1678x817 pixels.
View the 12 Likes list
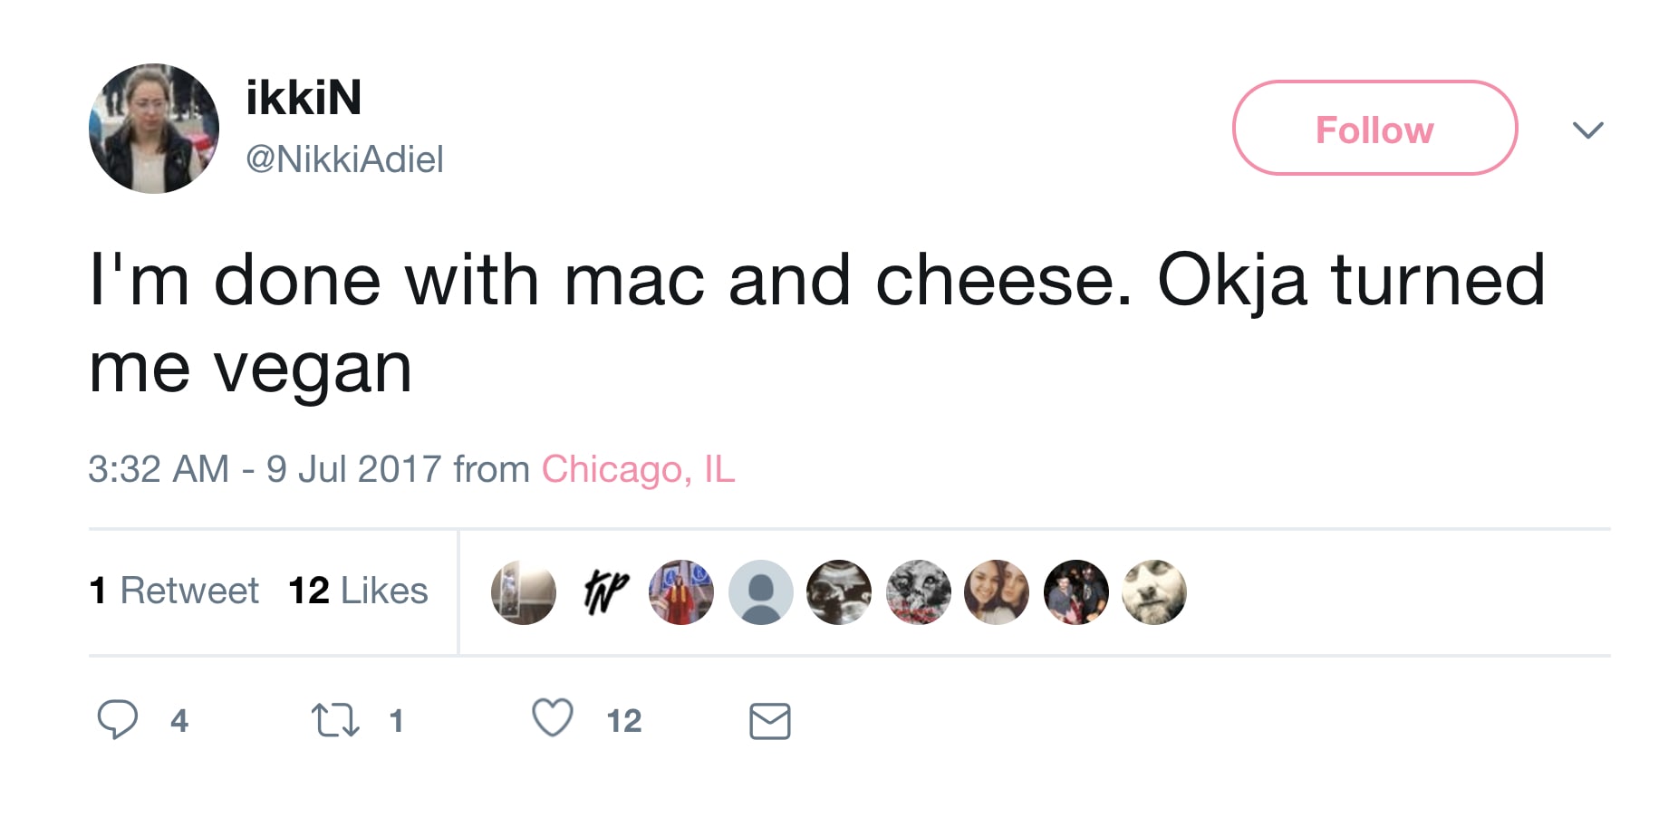358,591
